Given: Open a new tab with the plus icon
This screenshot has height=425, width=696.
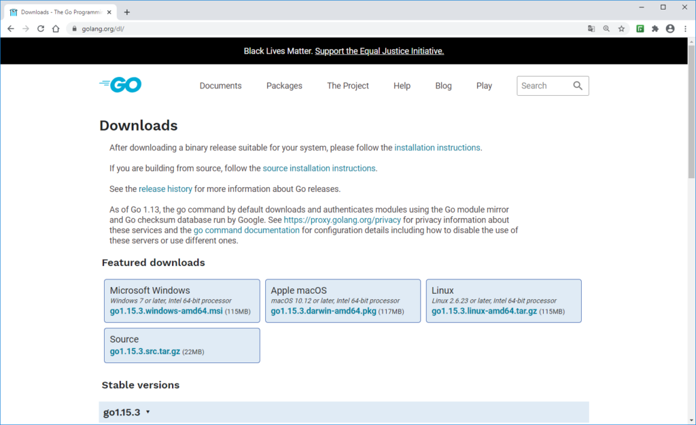Looking at the screenshot, I should click(127, 12).
